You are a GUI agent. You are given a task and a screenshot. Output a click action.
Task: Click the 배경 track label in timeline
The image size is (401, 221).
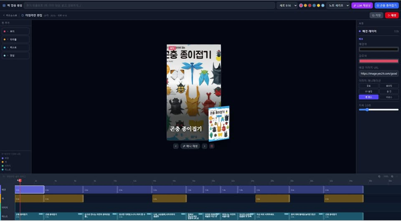click(x=3, y=190)
